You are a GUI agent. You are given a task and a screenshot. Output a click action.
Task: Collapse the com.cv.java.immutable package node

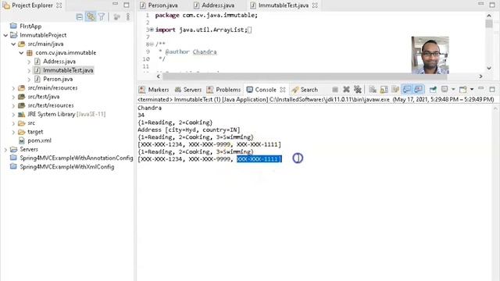pyautogui.click(x=21, y=53)
